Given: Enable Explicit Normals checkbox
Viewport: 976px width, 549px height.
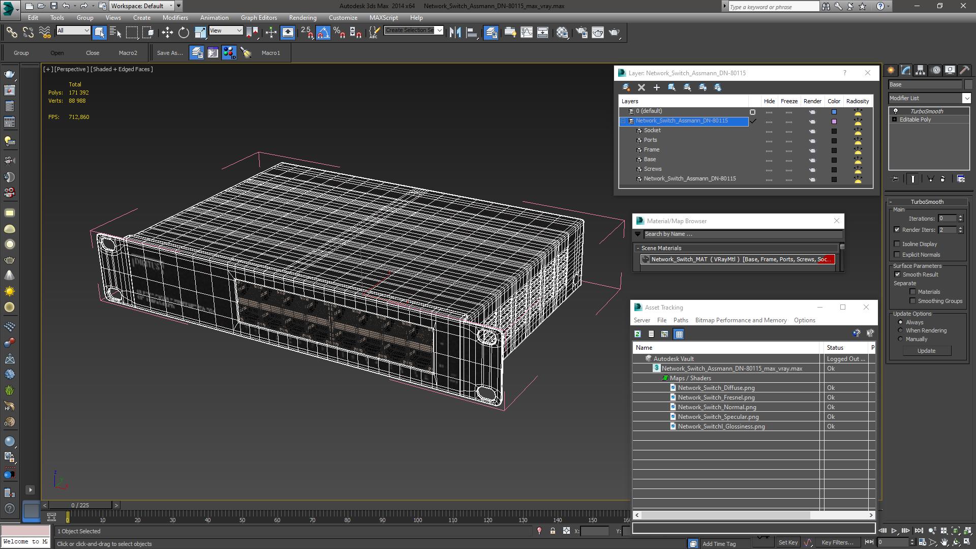Looking at the screenshot, I should pyautogui.click(x=897, y=255).
